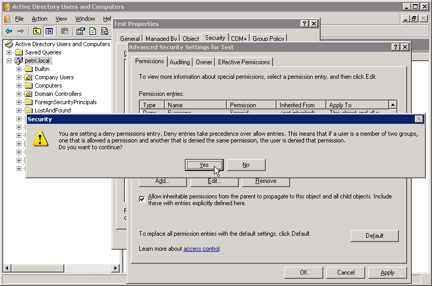The width and height of the screenshot is (432, 286).
Task: Expand the Builtin node
Action: 19,69
